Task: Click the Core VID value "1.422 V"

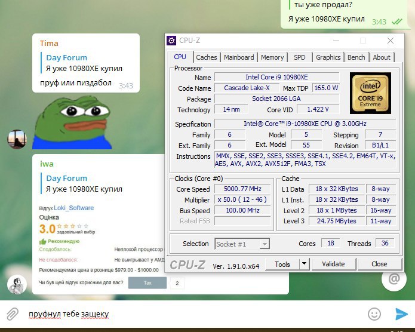Action: coord(318,109)
